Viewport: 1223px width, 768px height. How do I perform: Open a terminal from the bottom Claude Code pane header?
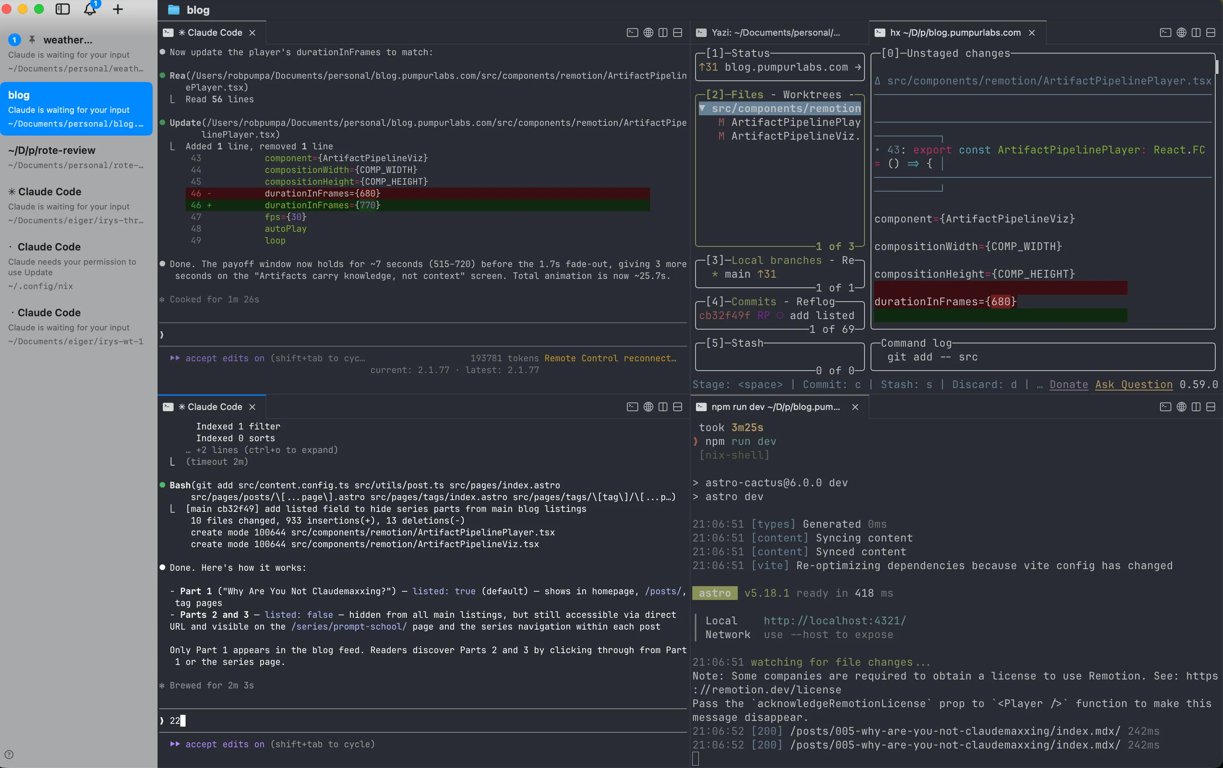point(631,407)
